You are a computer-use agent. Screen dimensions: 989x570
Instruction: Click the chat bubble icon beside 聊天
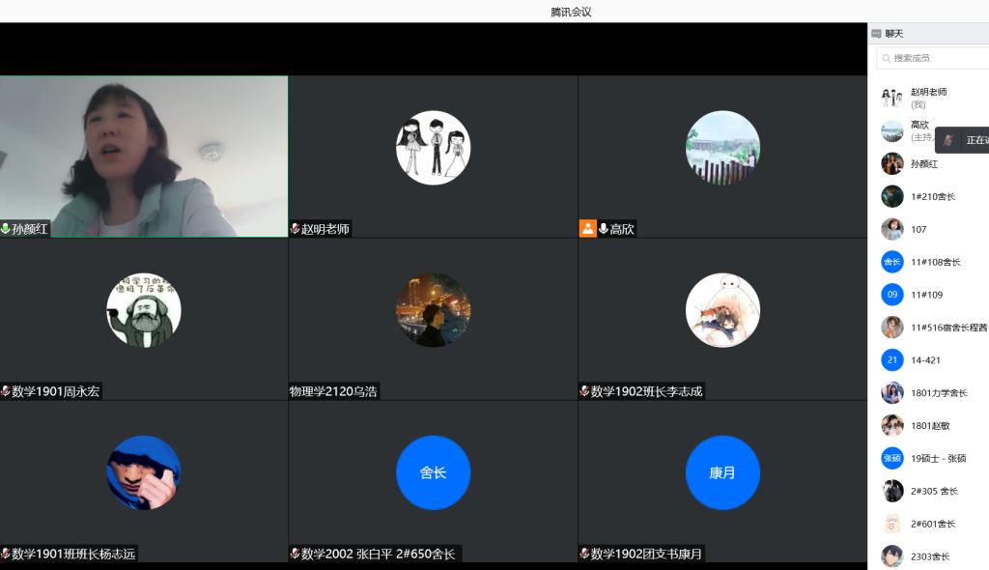tap(876, 34)
